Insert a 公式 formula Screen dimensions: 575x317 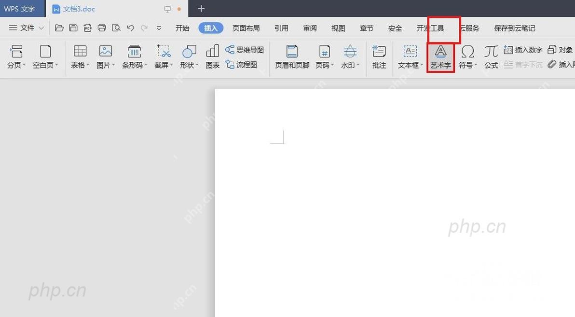point(491,57)
